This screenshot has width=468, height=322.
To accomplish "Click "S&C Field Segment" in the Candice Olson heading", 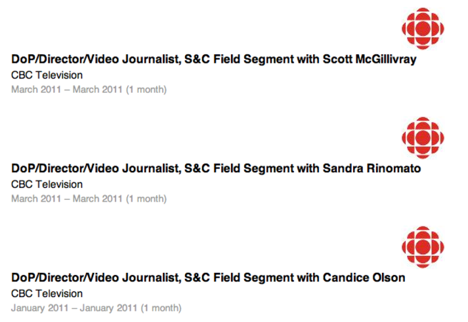I will 240,277.
